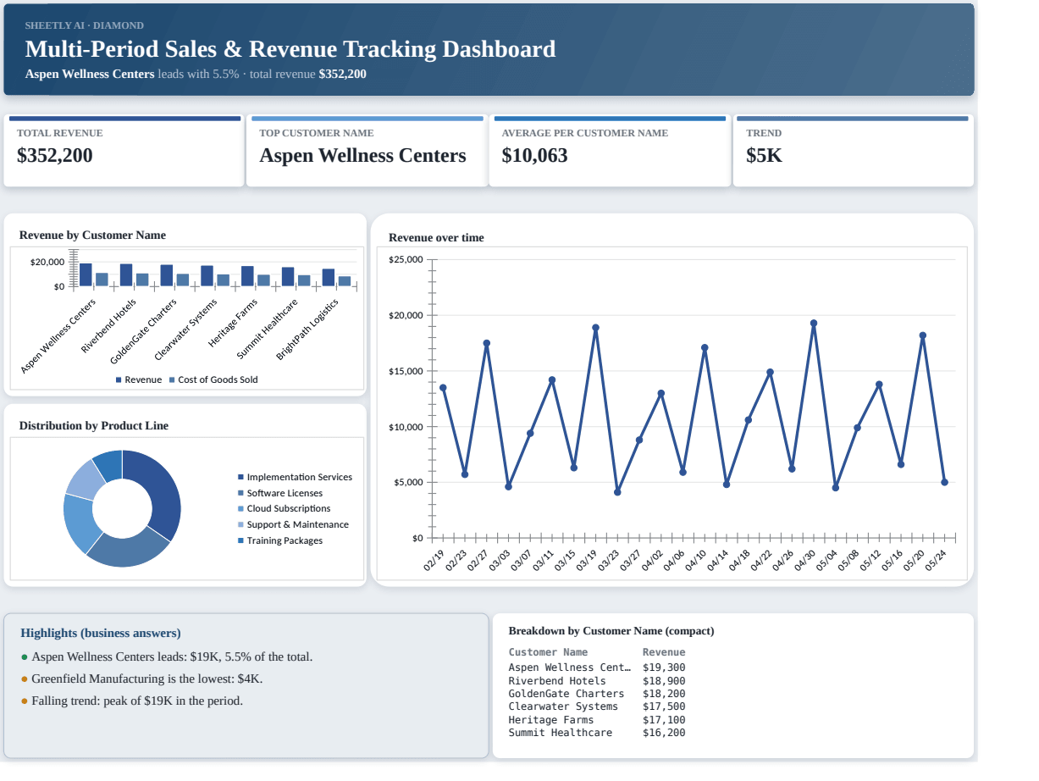Image resolution: width=1039 pixels, height=781 pixels.
Task: Select the 02/19 data point on line chart
Action: pyautogui.click(x=443, y=388)
